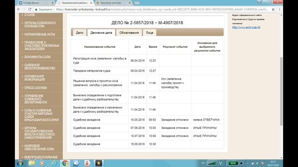Open the signal strength tray icon

tap(211, 163)
